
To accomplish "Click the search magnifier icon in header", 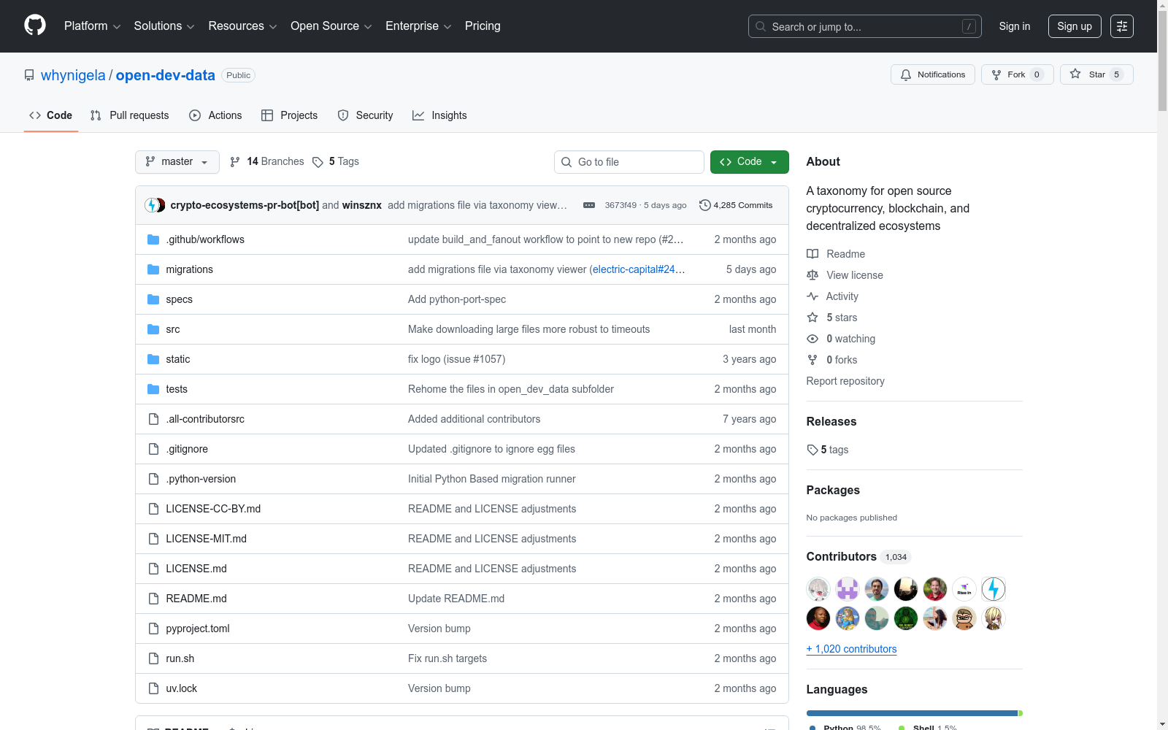I will click(761, 26).
